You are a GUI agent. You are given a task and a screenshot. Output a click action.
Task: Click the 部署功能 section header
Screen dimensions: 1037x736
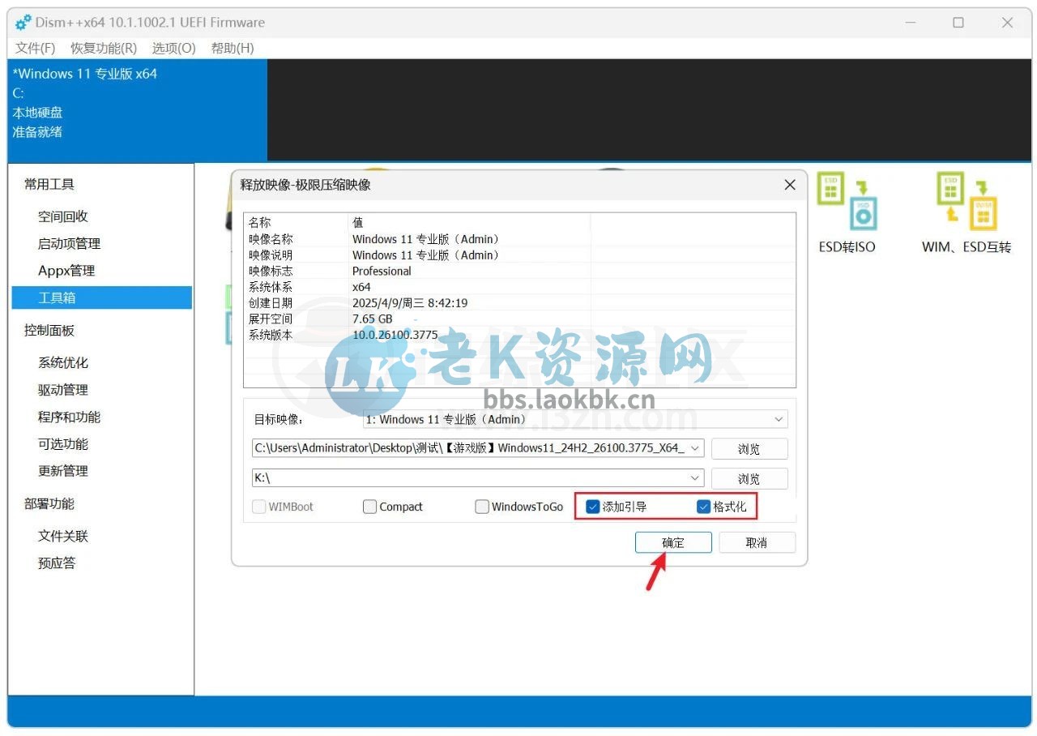point(49,504)
